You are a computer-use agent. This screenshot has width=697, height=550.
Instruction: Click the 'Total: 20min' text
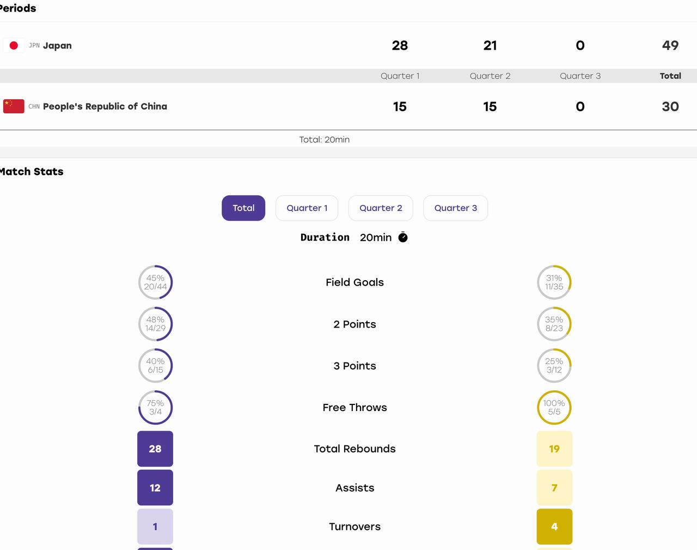pyautogui.click(x=325, y=140)
